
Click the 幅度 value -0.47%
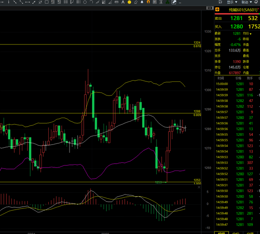(235, 45)
